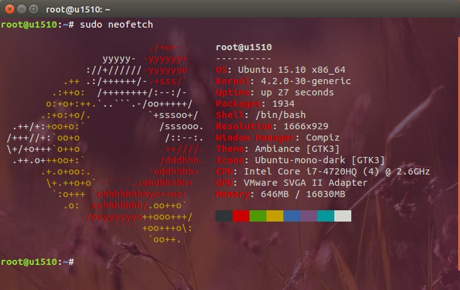Click the OS line showing Ubuntu 15.10
This screenshot has width=460, height=290.
[x=280, y=70]
